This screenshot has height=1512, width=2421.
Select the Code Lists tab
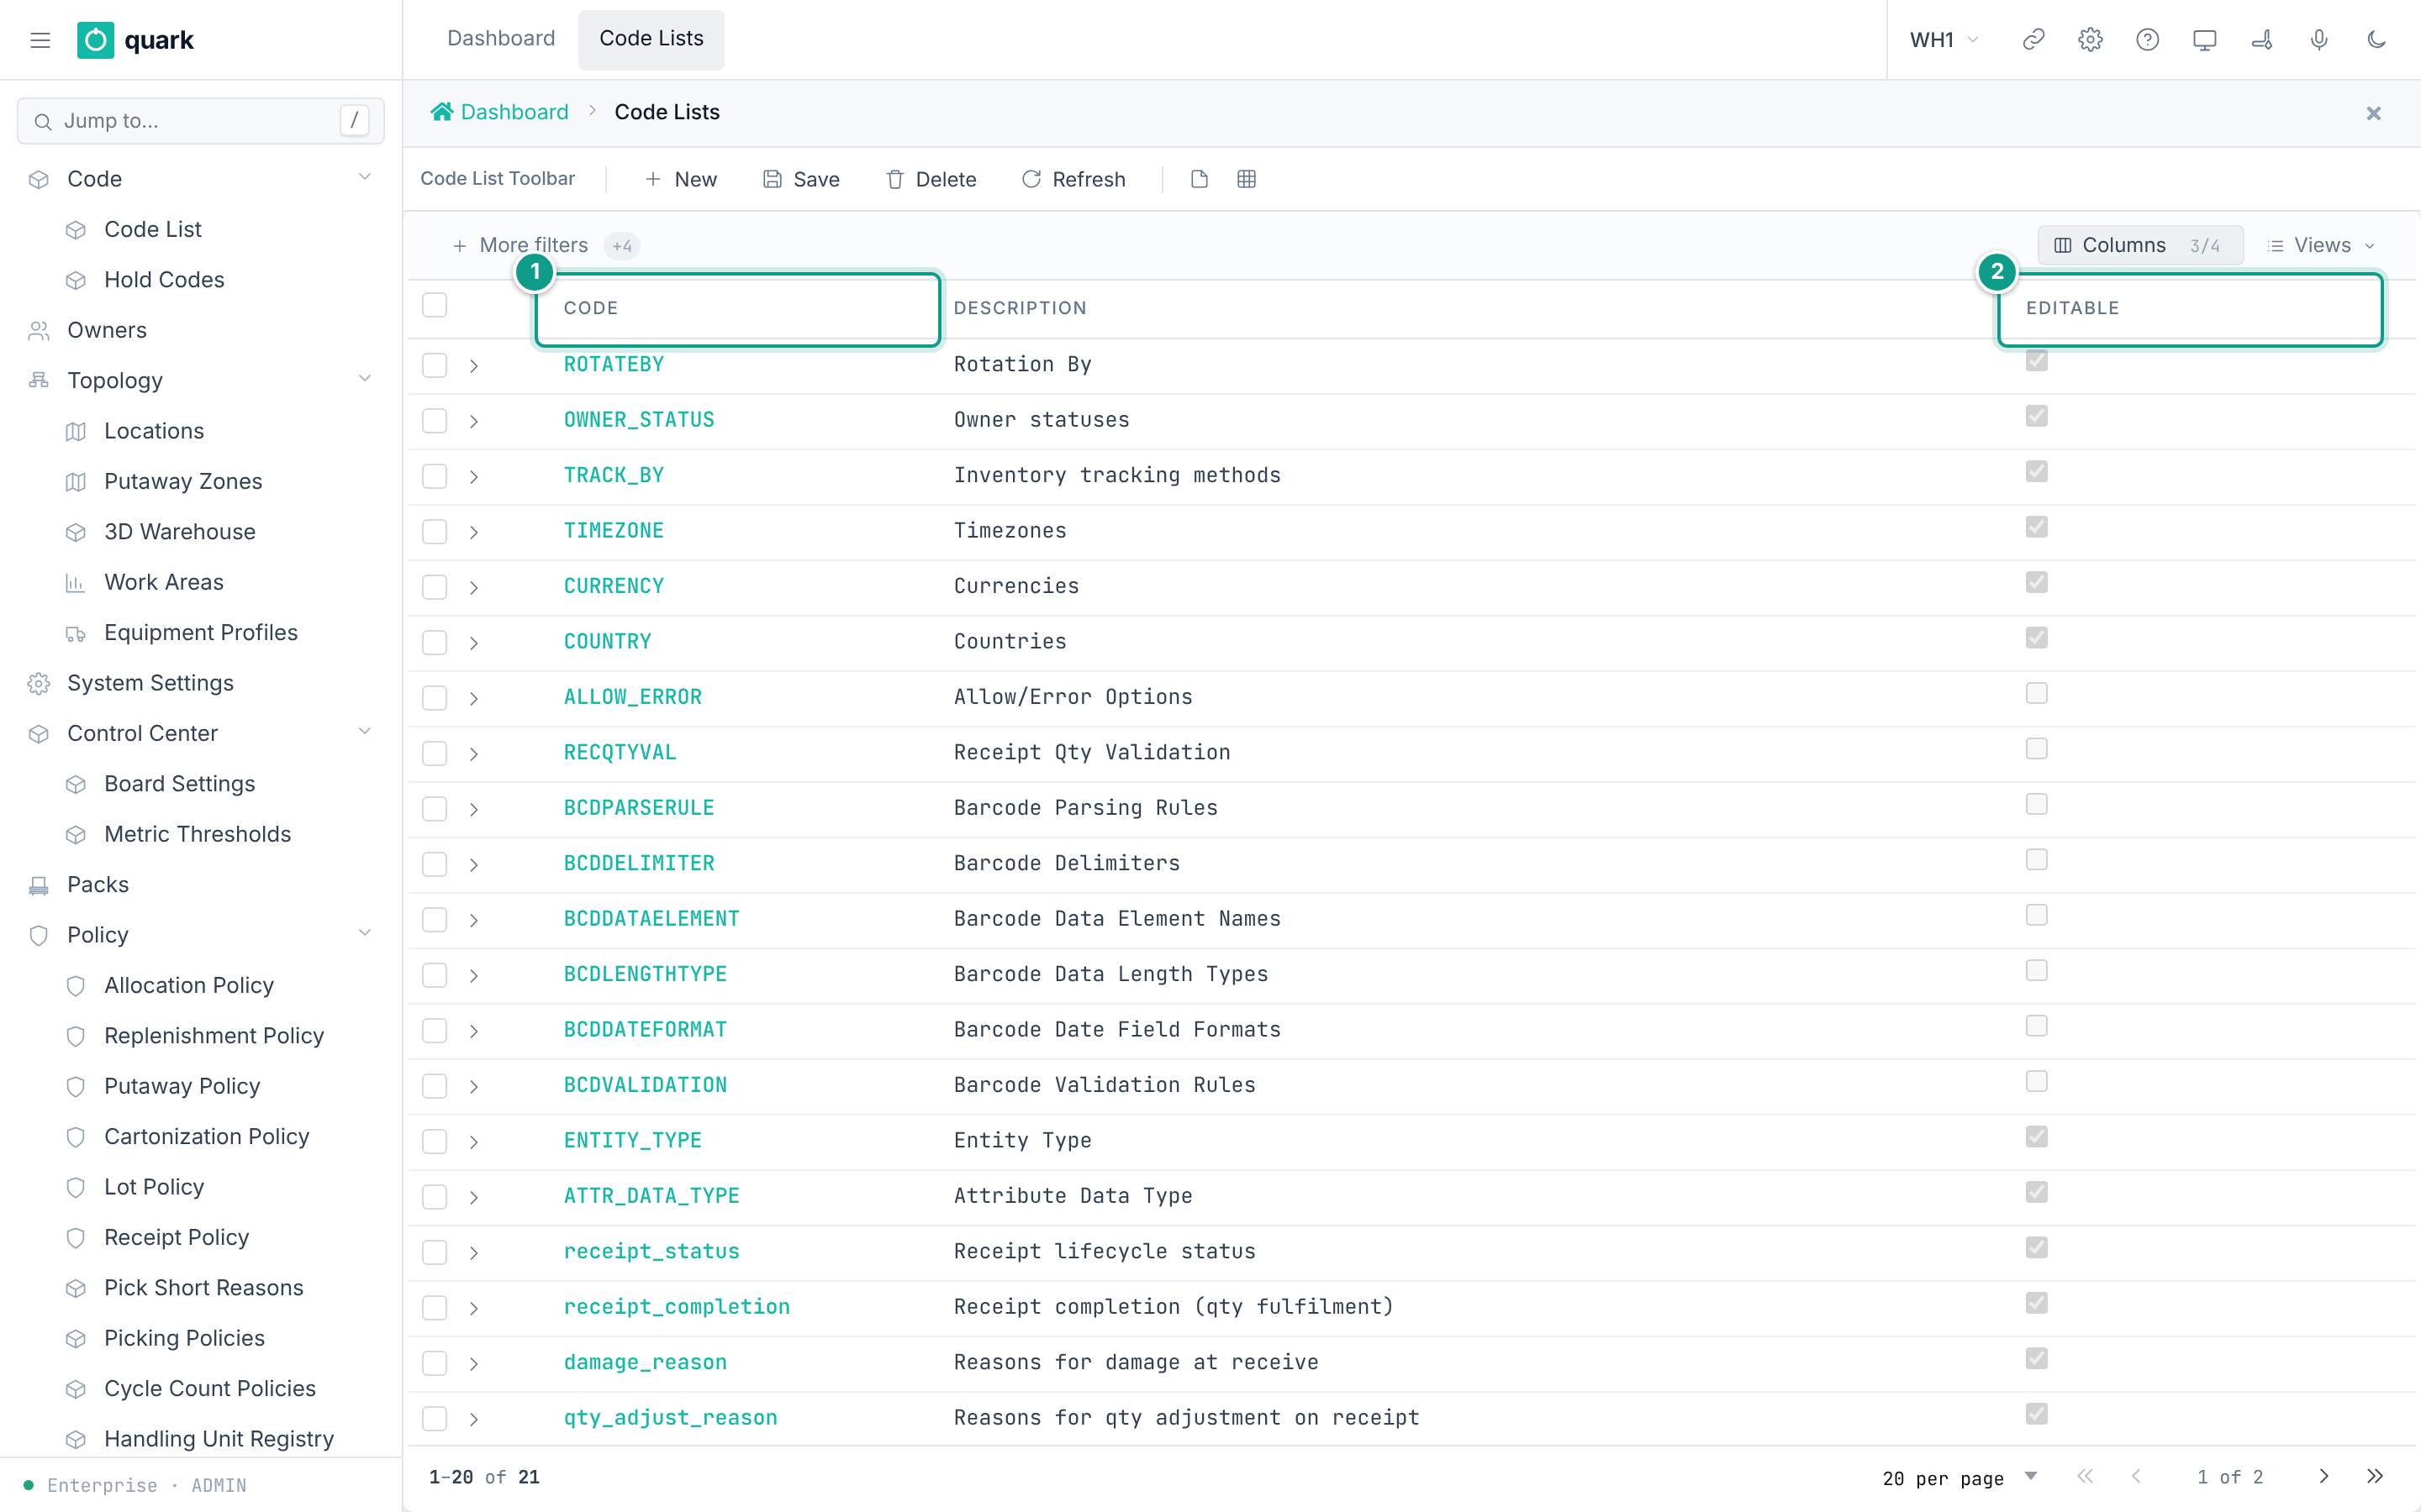[x=651, y=39]
